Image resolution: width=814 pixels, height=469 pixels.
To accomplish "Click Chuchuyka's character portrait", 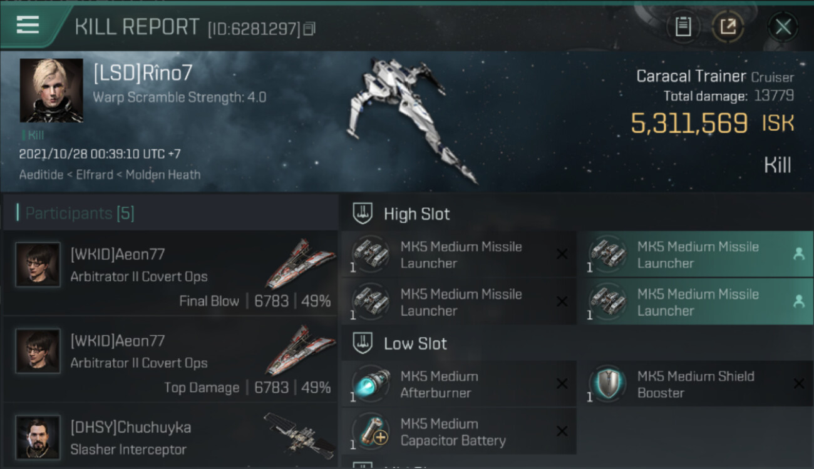I will (38, 436).
